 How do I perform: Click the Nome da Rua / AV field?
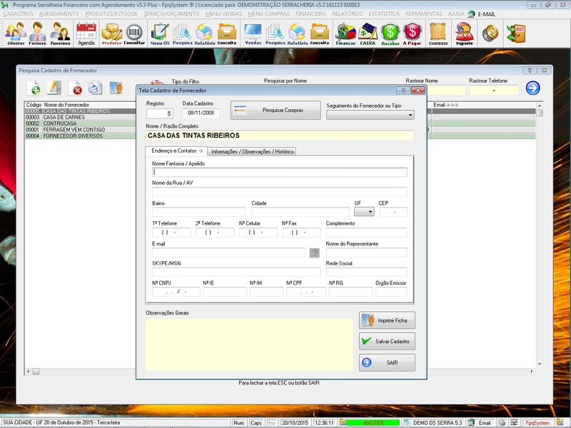[x=280, y=192]
